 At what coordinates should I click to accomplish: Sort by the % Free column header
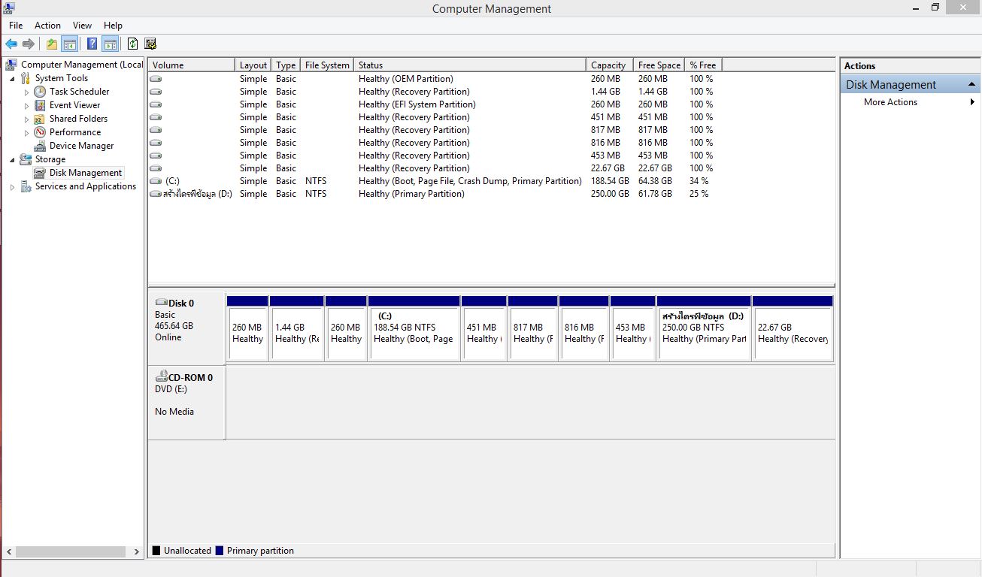click(704, 65)
